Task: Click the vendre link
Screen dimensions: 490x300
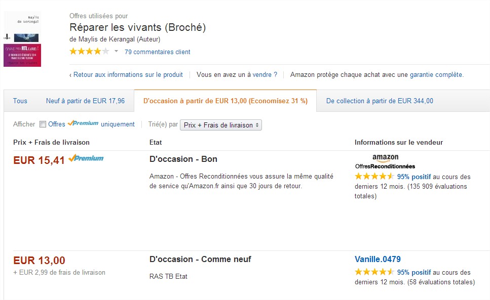Action: [x=262, y=75]
